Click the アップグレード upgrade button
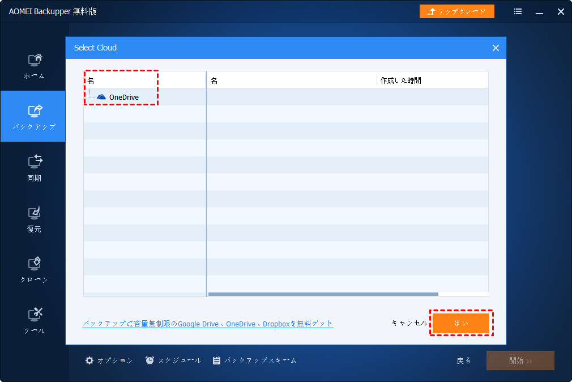The height and width of the screenshot is (382, 572). (456, 11)
